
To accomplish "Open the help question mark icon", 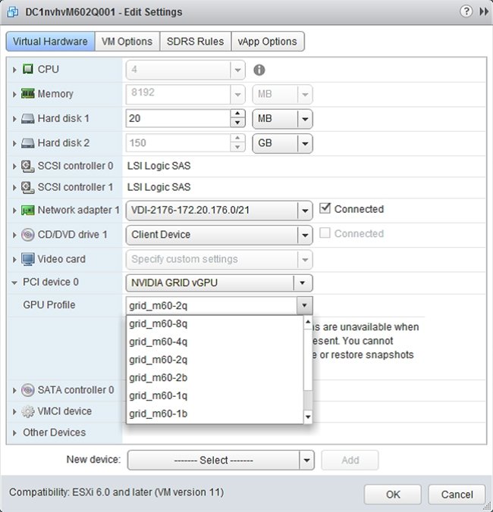I will coord(464,11).
